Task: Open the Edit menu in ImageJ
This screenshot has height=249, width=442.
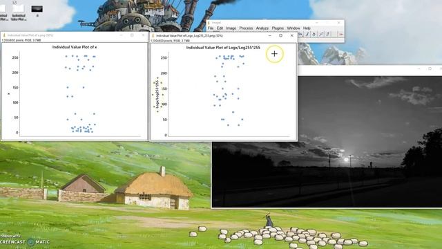Action: pos(220,28)
